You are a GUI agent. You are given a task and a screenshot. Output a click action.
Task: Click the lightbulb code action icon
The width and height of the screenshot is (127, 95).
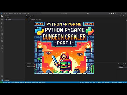tap(26, 19)
